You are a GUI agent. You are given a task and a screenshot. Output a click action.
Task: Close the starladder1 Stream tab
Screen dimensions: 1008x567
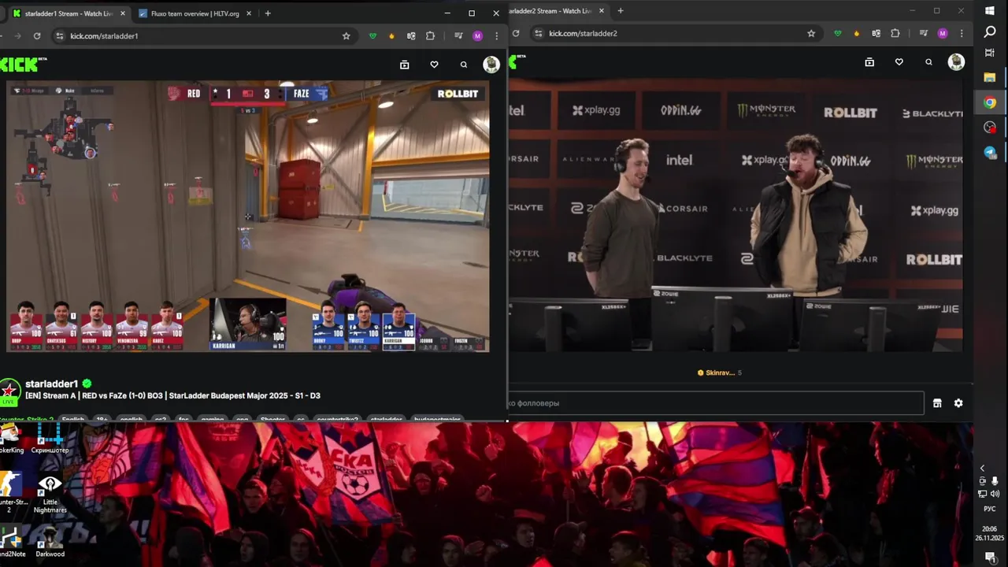tap(122, 13)
